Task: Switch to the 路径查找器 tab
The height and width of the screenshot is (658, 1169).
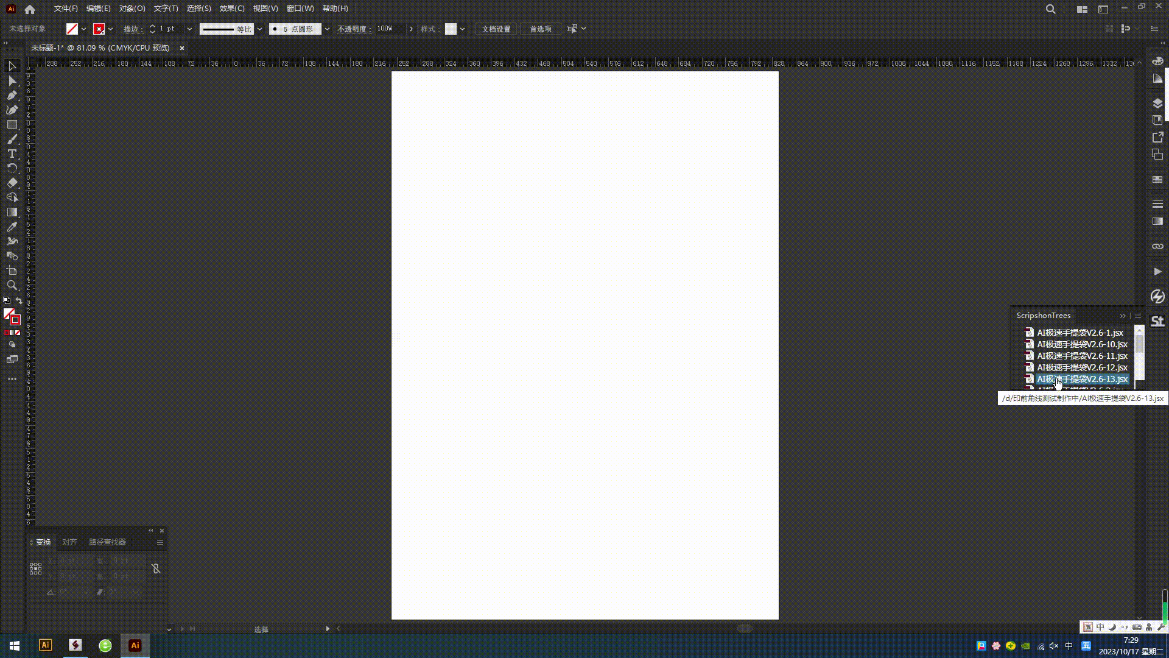Action: [107, 542]
